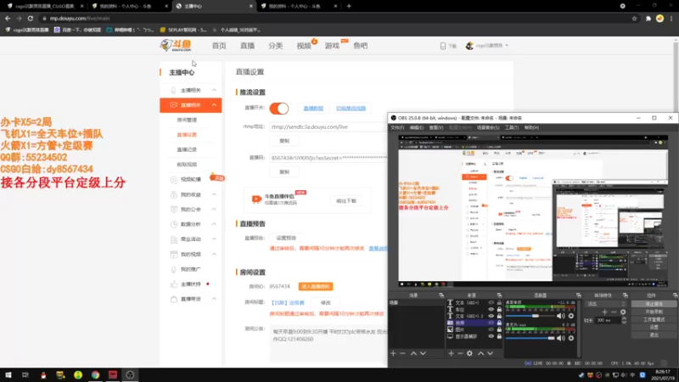Move scene down in OBS scenes panel
The height and width of the screenshot is (382, 679).
(423, 353)
